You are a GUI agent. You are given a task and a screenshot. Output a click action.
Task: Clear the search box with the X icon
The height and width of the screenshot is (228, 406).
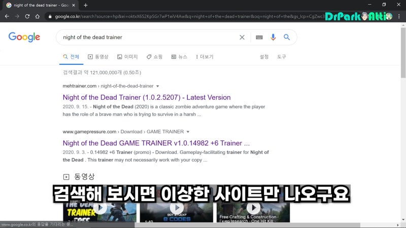click(x=242, y=37)
